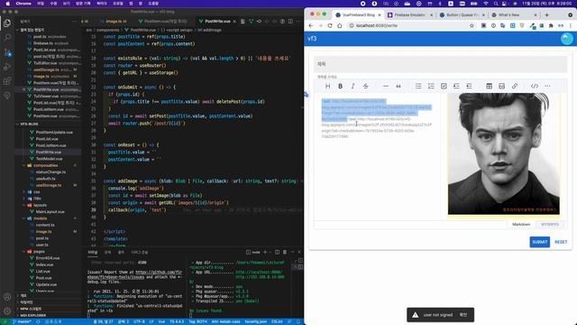Toggle italic in the editor toolbar
The height and width of the screenshot is (325, 577).
(x=353, y=86)
